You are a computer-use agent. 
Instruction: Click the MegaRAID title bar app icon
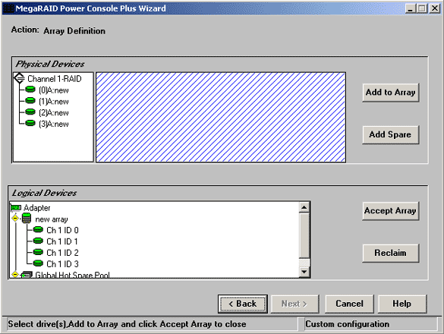pyautogui.click(x=8, y=8)
